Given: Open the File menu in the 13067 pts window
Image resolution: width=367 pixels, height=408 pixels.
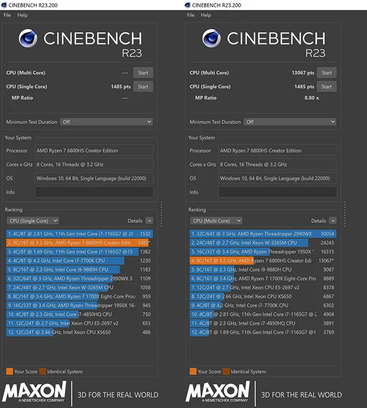Looking at the screenshot, I should (191, 15).
